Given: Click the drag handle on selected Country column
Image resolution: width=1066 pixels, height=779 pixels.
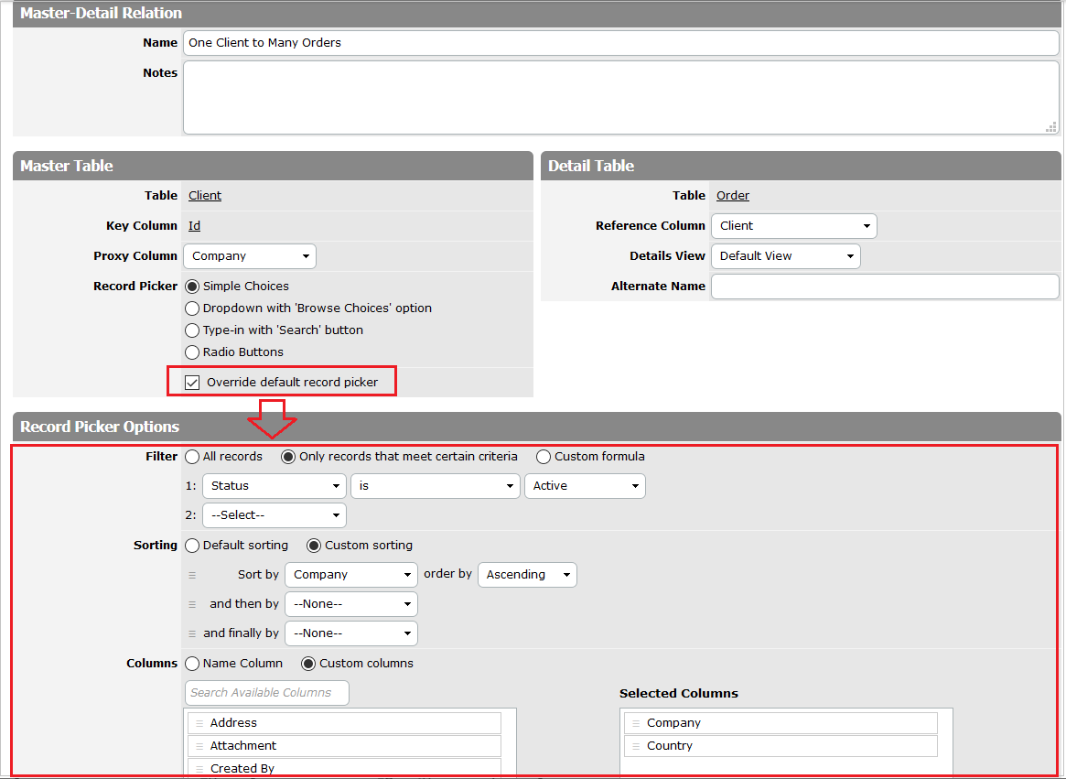Looking at the screenshot, I should (x=636, y=746).
